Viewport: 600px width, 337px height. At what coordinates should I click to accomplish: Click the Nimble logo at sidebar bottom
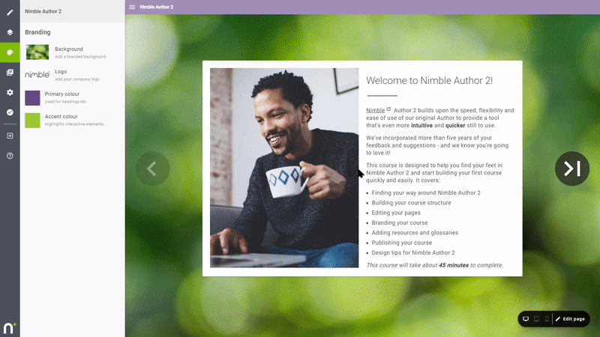9,328
